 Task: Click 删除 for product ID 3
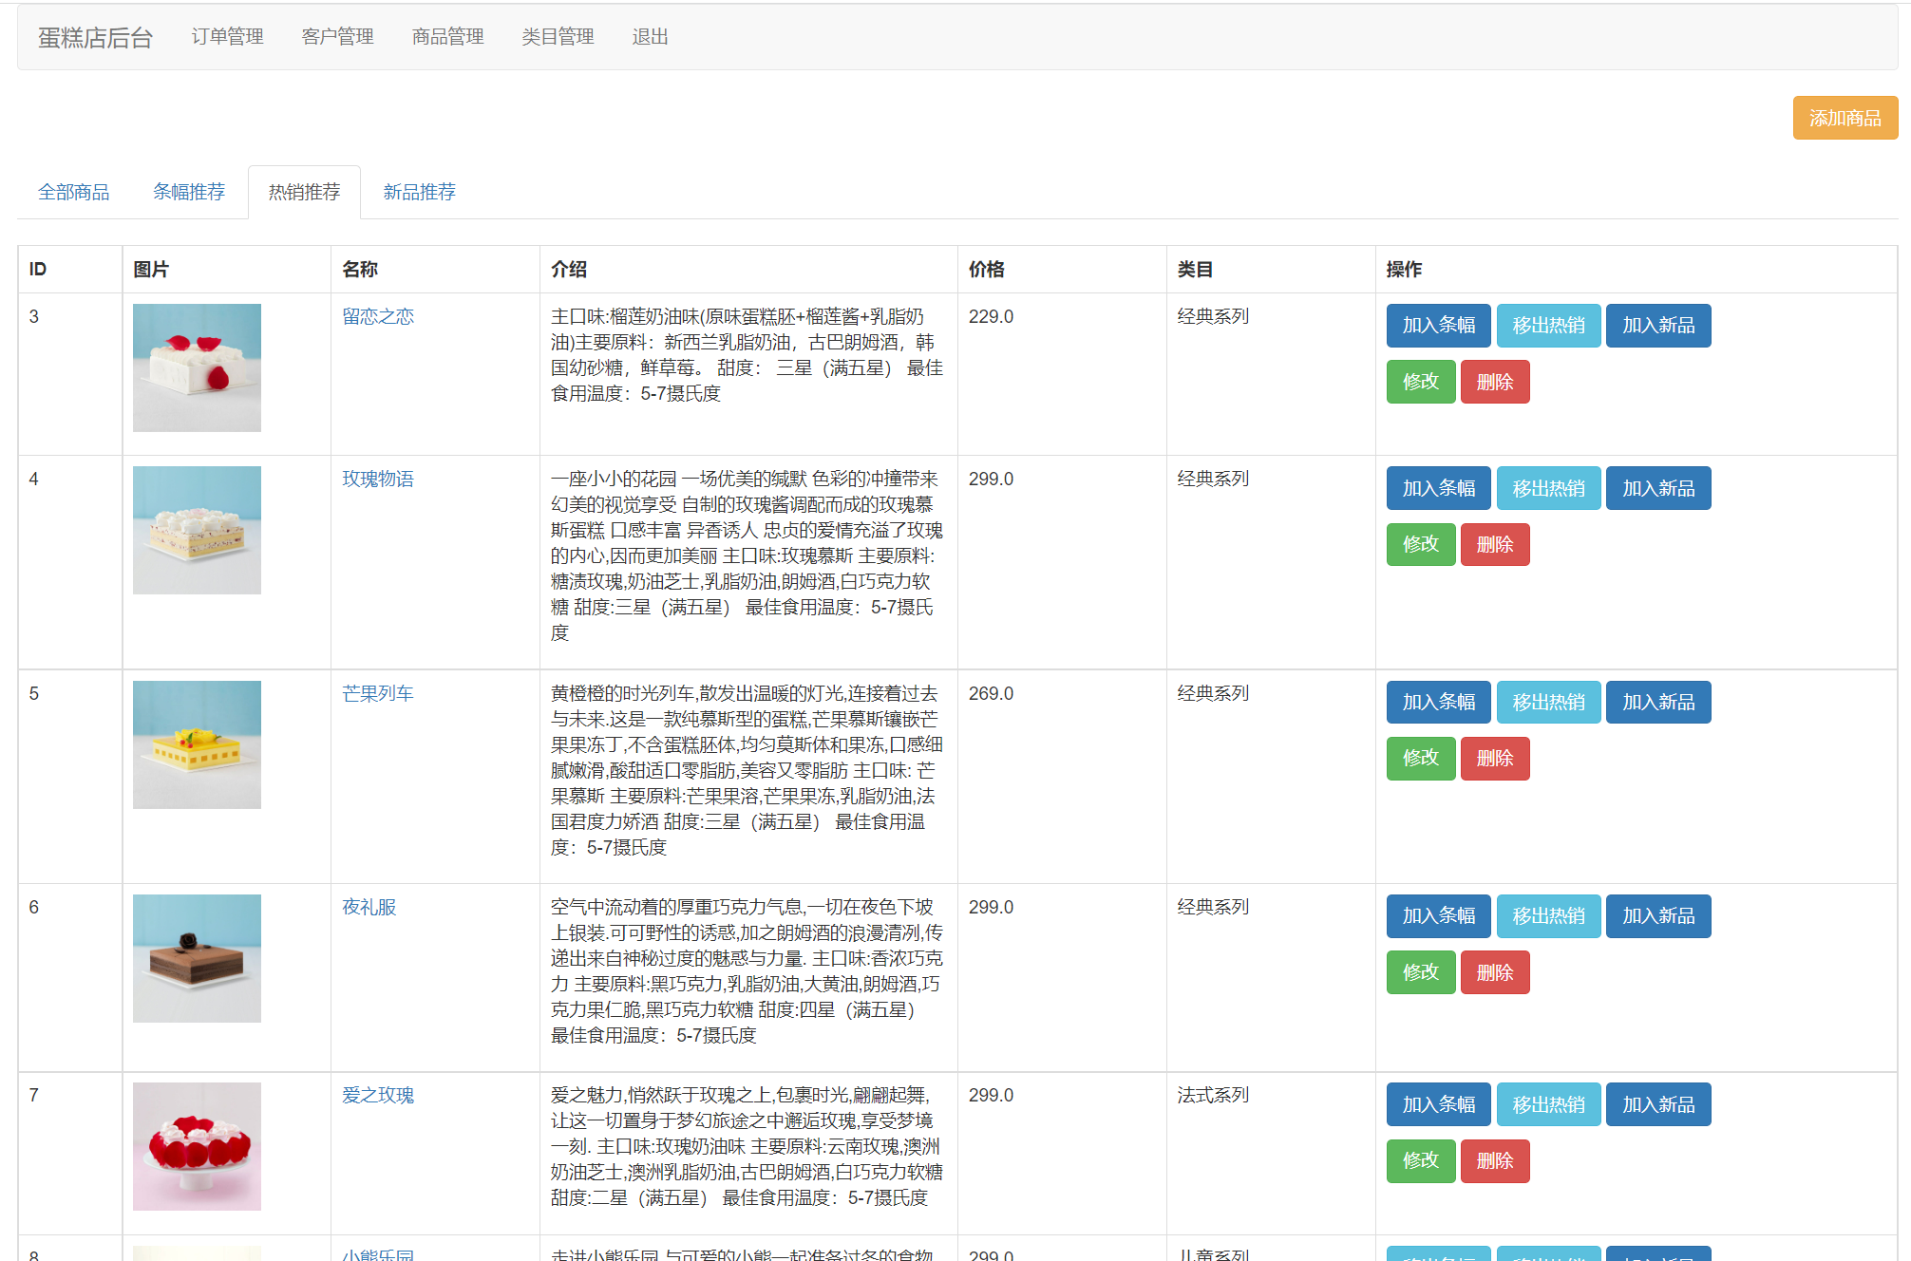tap(1494, 382)
